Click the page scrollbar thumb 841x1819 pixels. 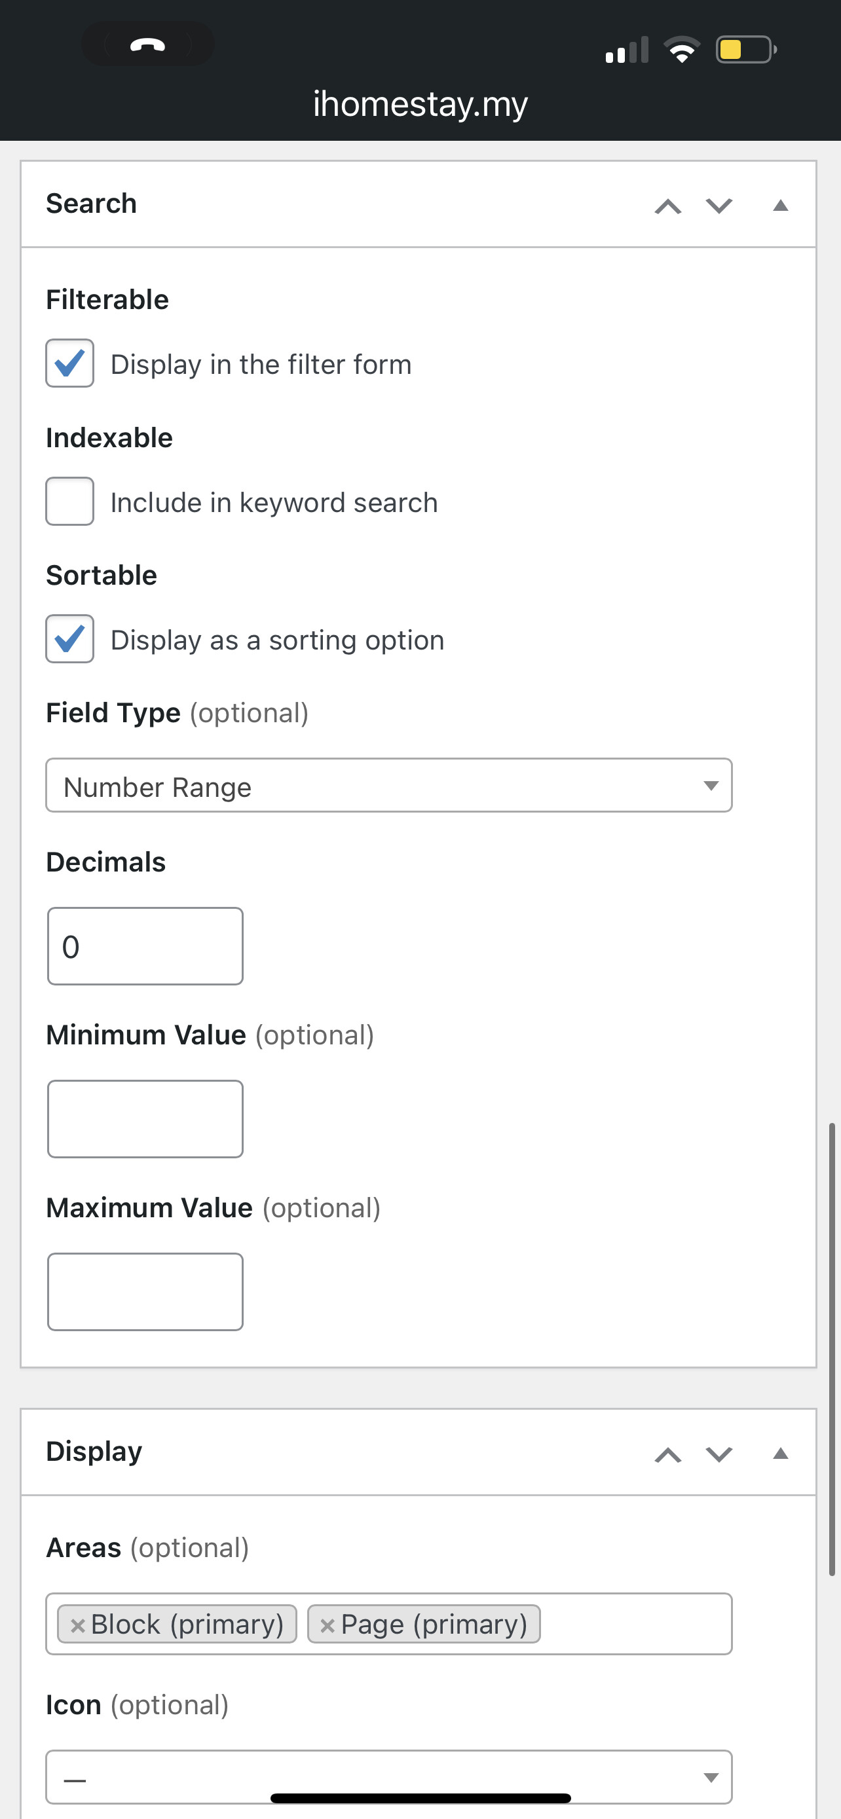click(832, 1349)
